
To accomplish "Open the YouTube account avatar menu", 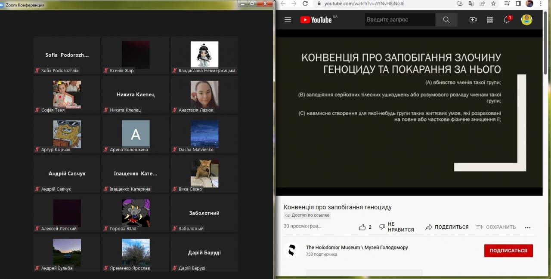I will pos(526,20).
